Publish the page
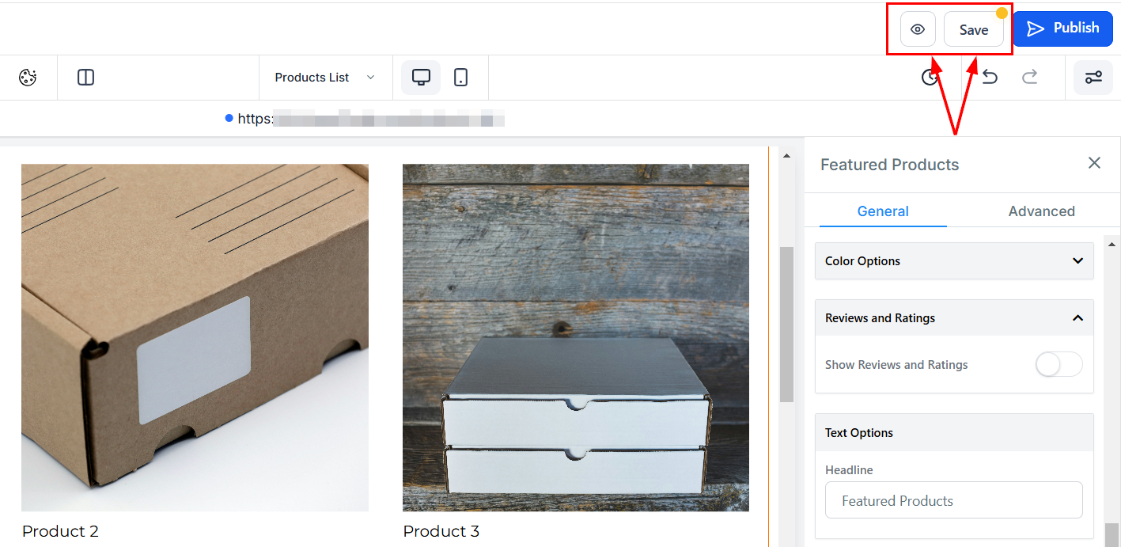The image size is (1121, 547). (1062, 28)
